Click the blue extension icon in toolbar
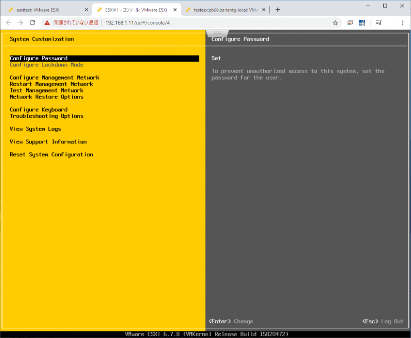The width and height of the screenshot is (411, 338). pyautogui.click(x=362, y=23)
